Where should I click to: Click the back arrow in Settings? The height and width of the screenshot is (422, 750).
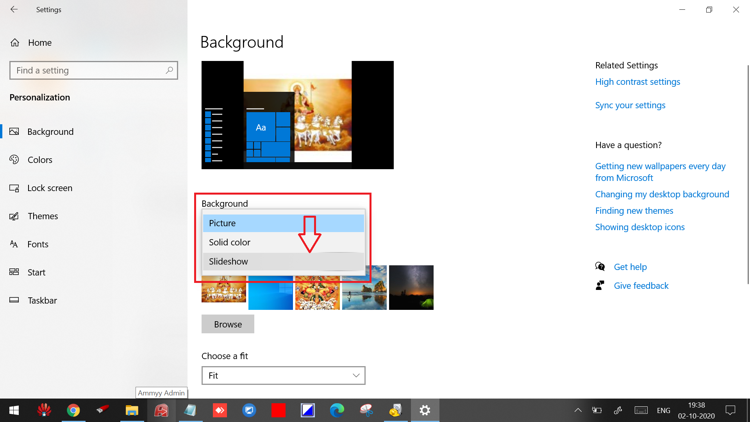[14, 9]
